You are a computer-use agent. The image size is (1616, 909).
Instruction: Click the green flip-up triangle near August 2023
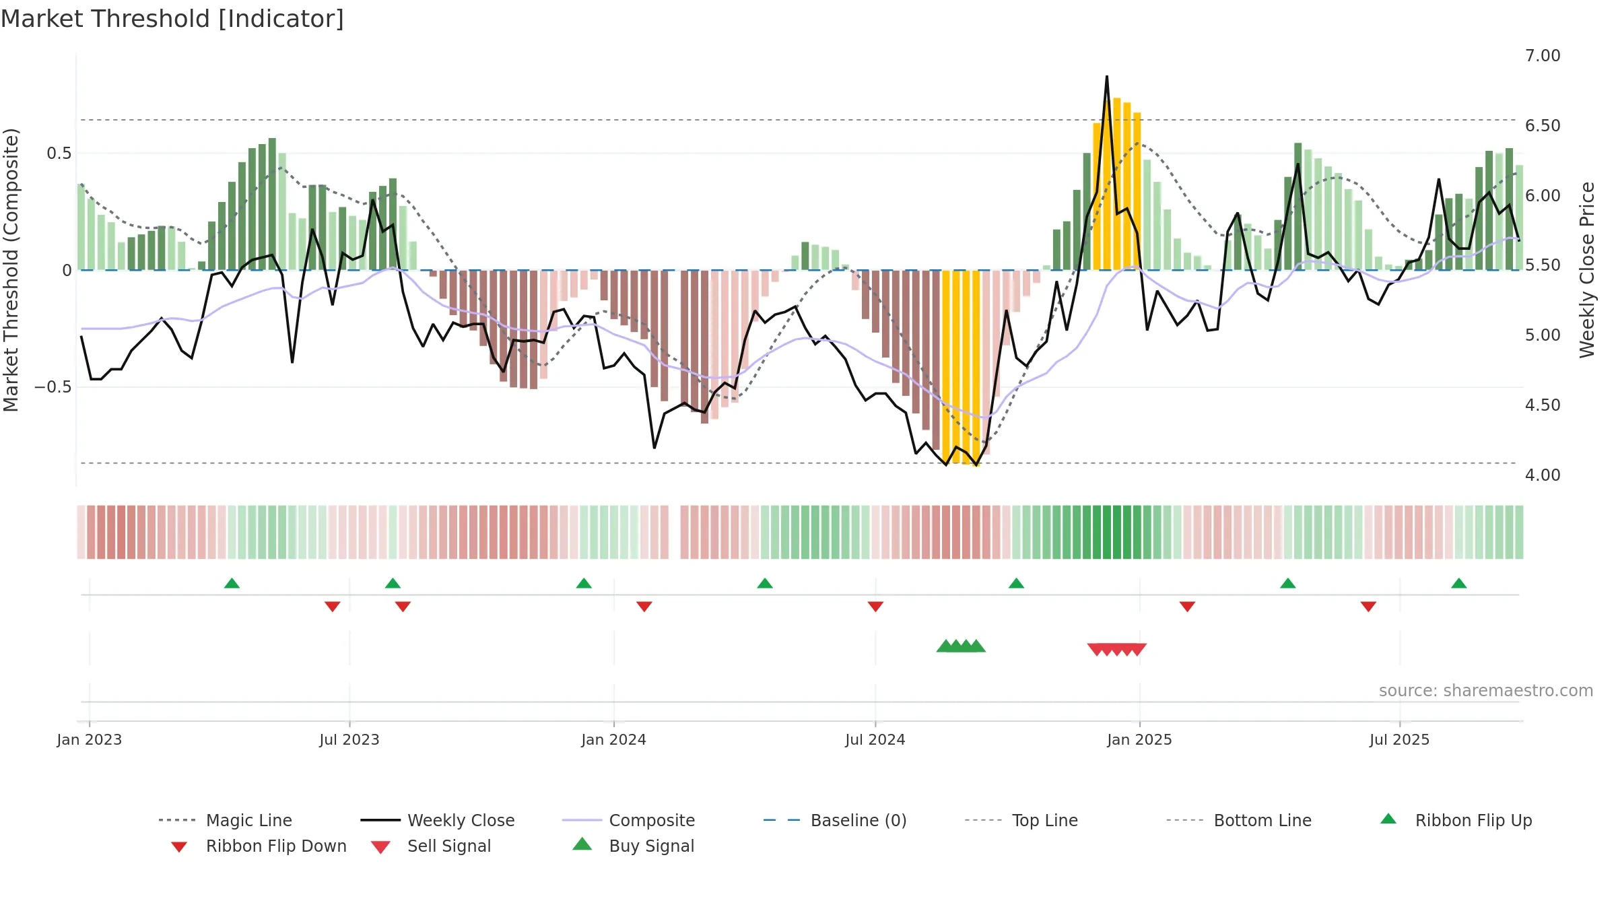(393, 583)
